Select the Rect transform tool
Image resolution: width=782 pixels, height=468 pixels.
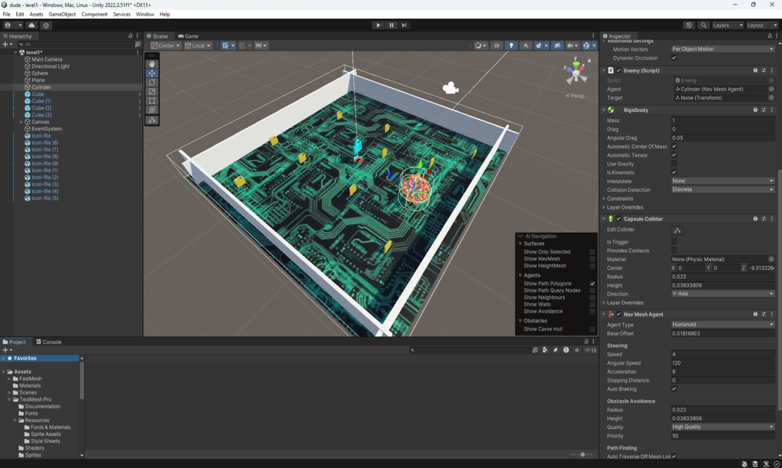pyautogui.click(x=152, y=101)
